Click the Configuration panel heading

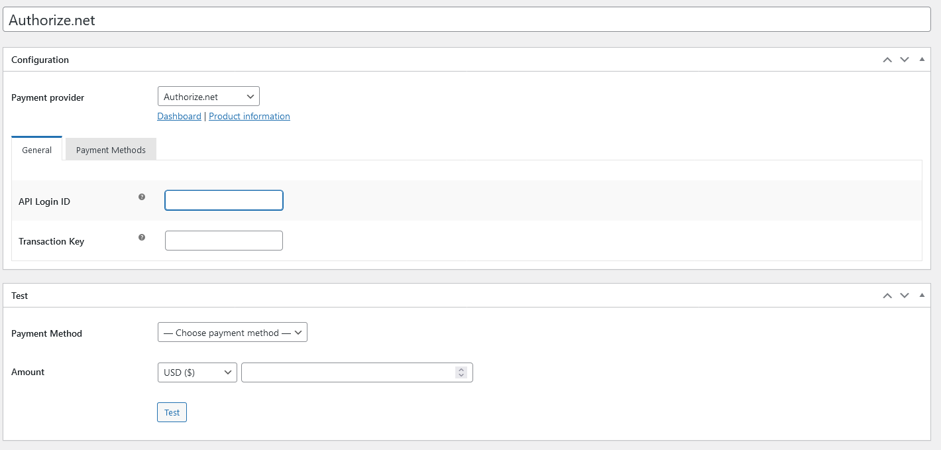40,60
